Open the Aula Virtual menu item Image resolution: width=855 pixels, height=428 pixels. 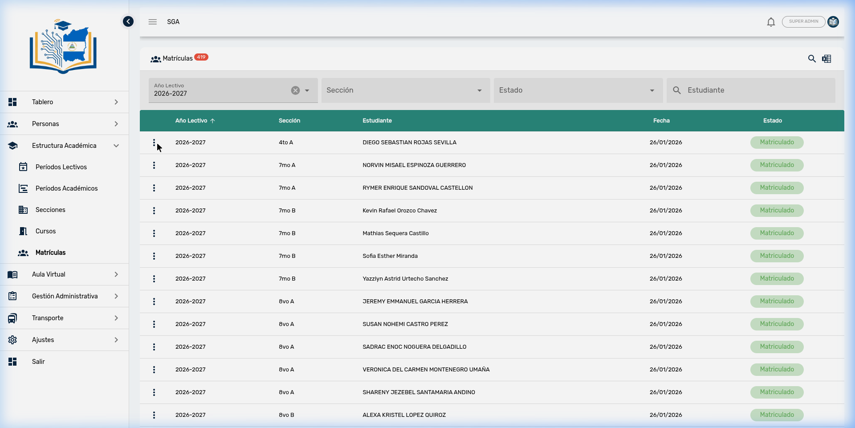pos(49,274)
